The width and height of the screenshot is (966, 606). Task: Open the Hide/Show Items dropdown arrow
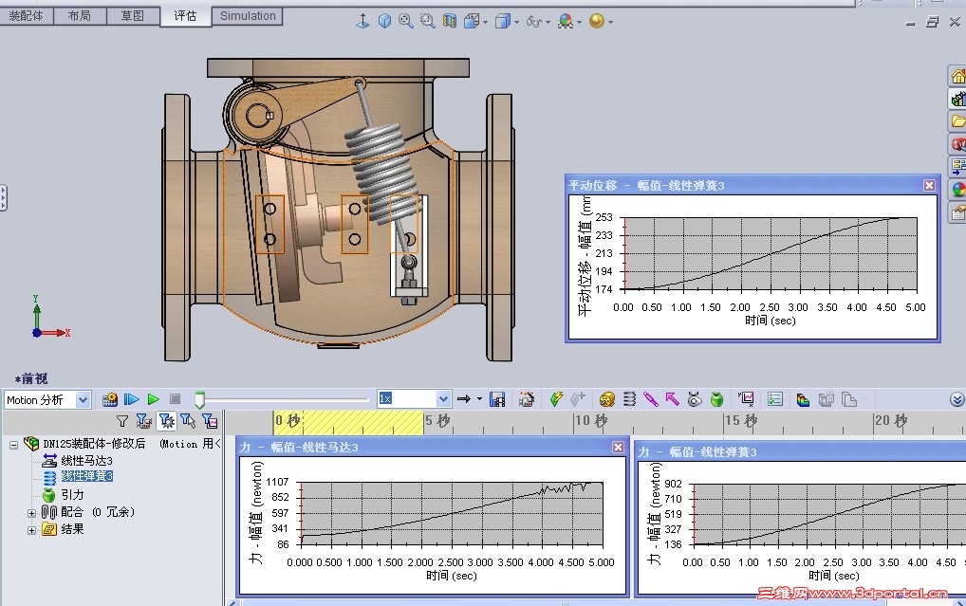click(548, 22)
